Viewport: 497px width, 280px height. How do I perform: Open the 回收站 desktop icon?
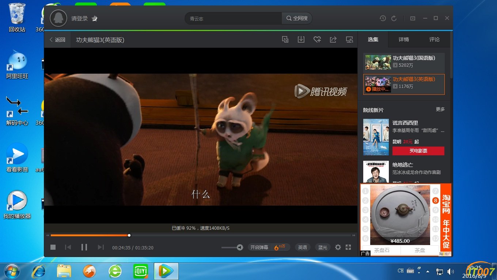(17, 17)
